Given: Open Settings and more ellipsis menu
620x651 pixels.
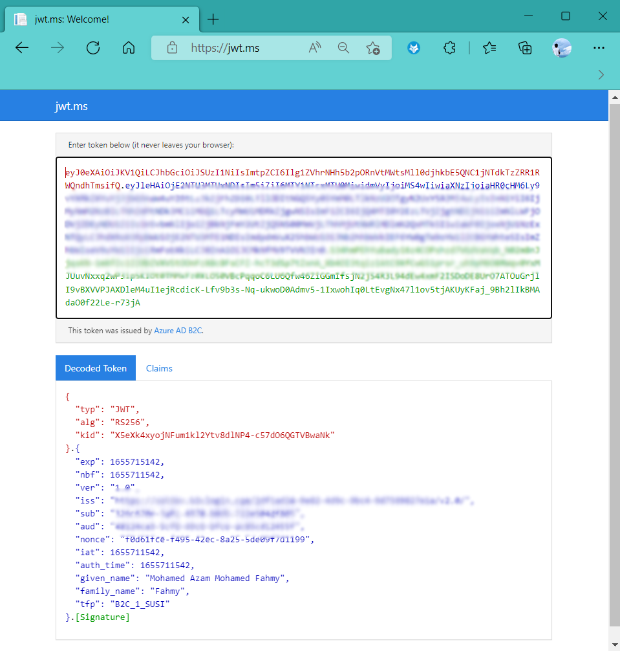Looking at the screenshot, I should [599, 48].
